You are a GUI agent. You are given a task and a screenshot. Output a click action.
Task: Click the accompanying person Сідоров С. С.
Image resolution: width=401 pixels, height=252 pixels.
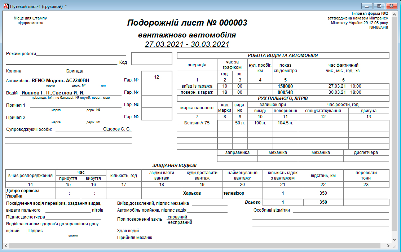[116, 129]
